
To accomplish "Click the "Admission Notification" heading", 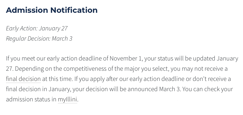I will coord(52,10).
